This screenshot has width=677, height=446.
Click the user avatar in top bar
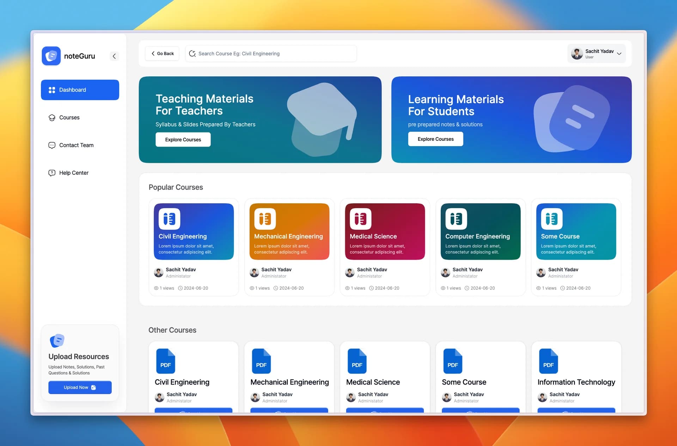click(x=577, y=54)
